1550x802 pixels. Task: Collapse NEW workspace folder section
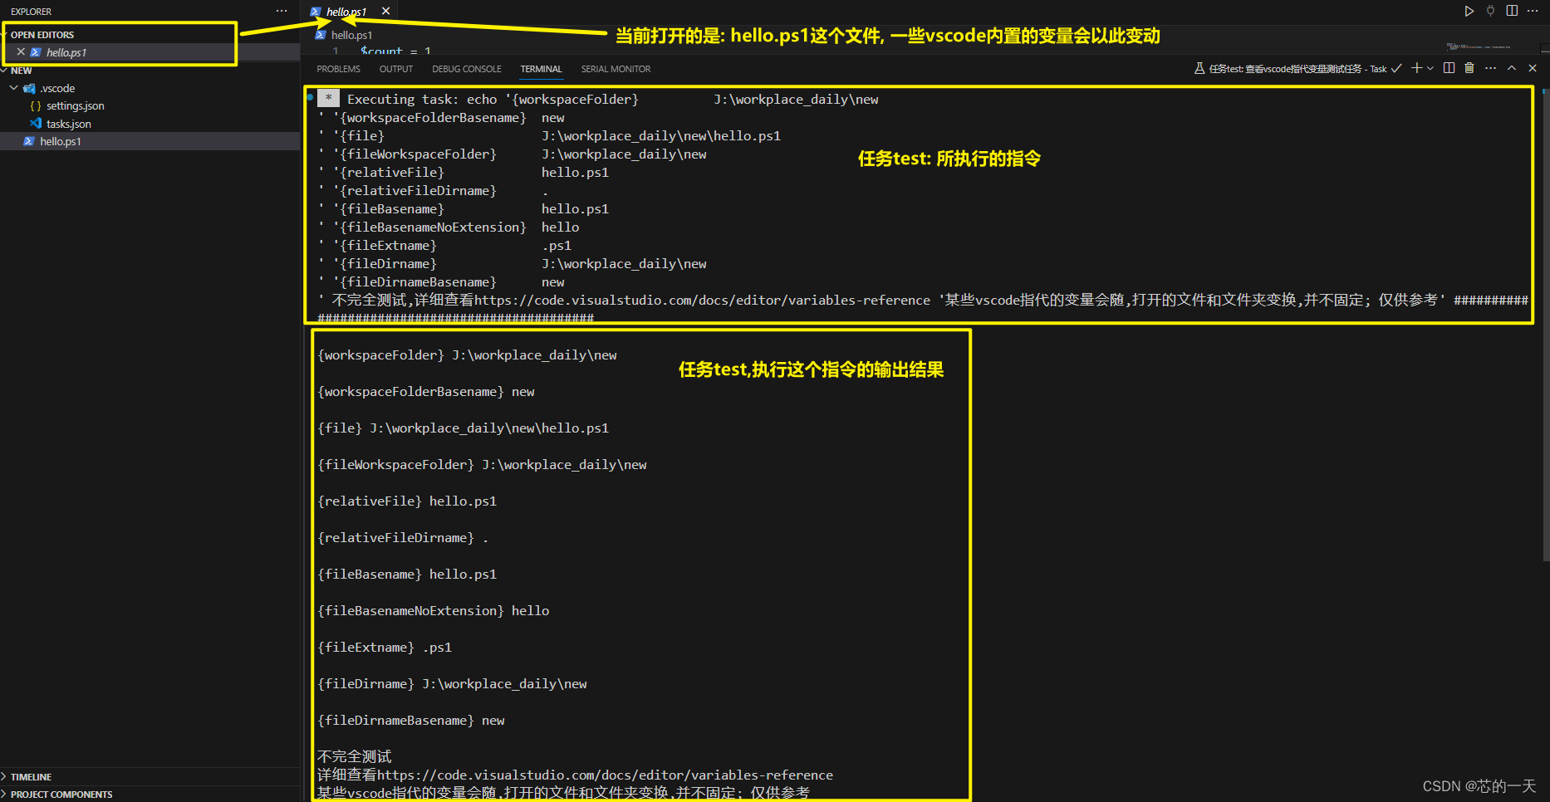[x=22, y=71]
